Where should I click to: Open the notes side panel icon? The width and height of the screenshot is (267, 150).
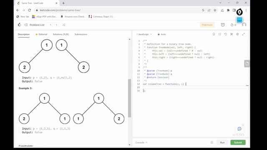247,64
